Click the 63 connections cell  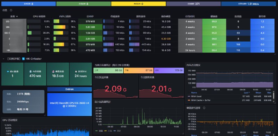(238, 33)
